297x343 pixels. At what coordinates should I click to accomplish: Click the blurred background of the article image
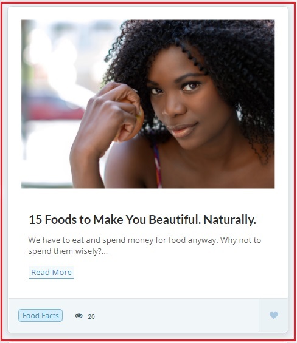pyautogui.click(x=55, y=87)
